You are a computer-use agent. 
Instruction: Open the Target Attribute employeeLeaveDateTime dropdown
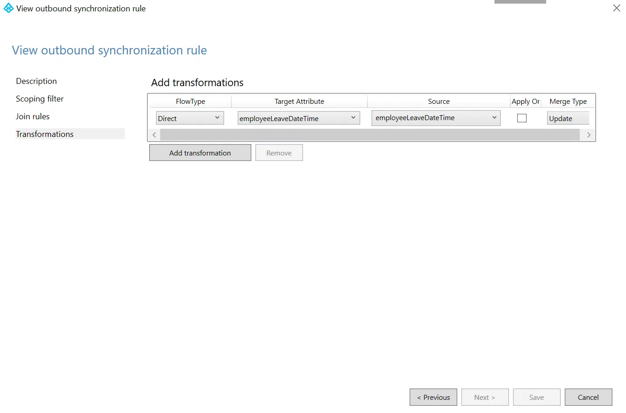point(299,118)
